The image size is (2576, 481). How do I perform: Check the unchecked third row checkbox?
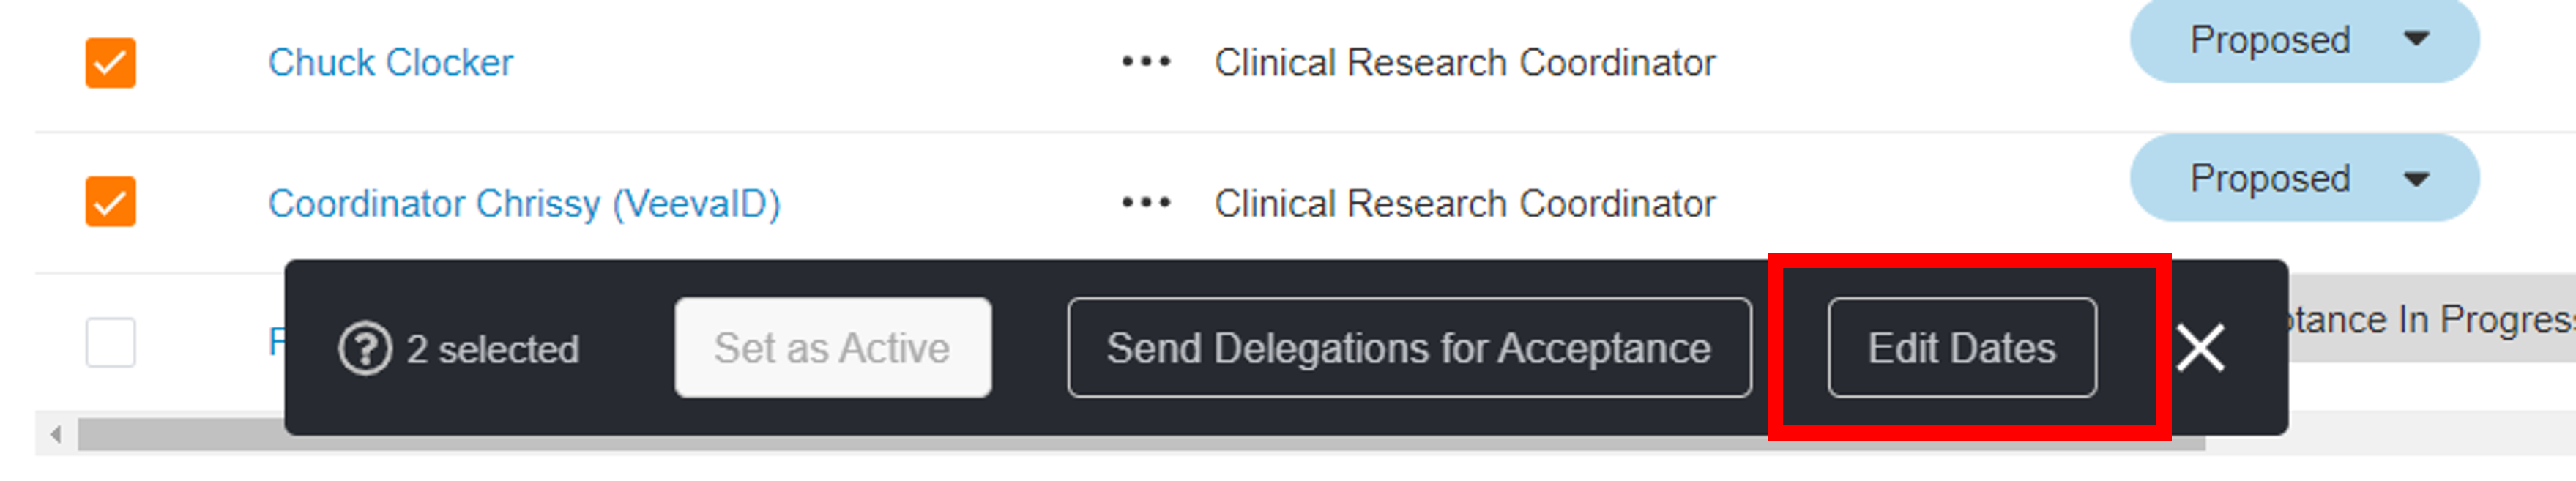110,343
